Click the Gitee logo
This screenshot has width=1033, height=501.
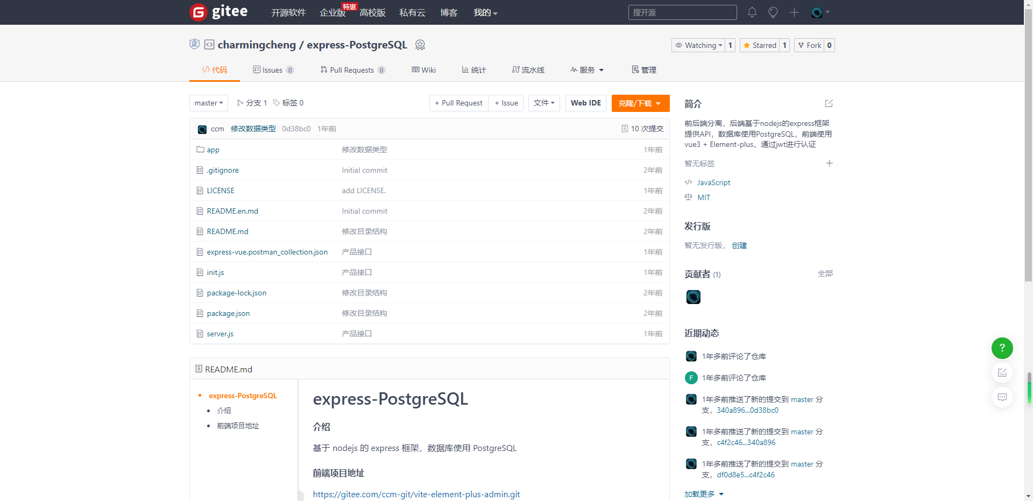click(x=219, y=12)
